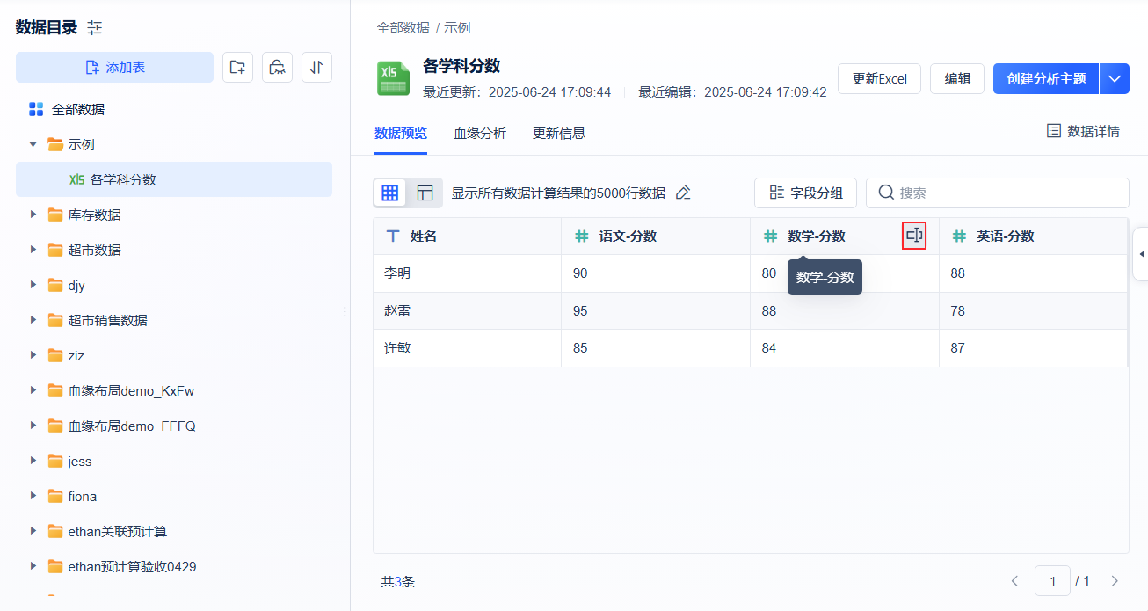Click the search input field
Screen dimensions: 1148x611
coord(1002,193)
